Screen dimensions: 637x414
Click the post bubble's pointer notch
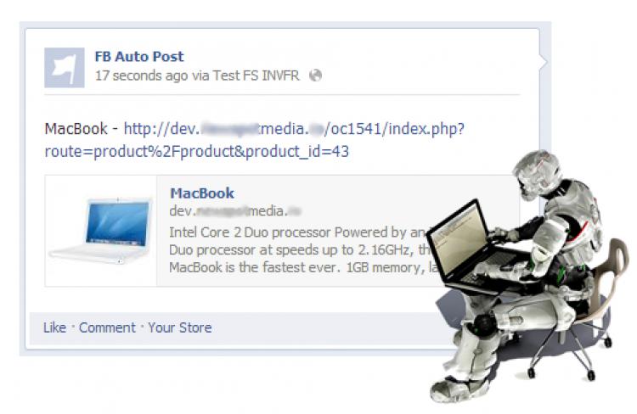pyautogui.click(x=544, y=62)
